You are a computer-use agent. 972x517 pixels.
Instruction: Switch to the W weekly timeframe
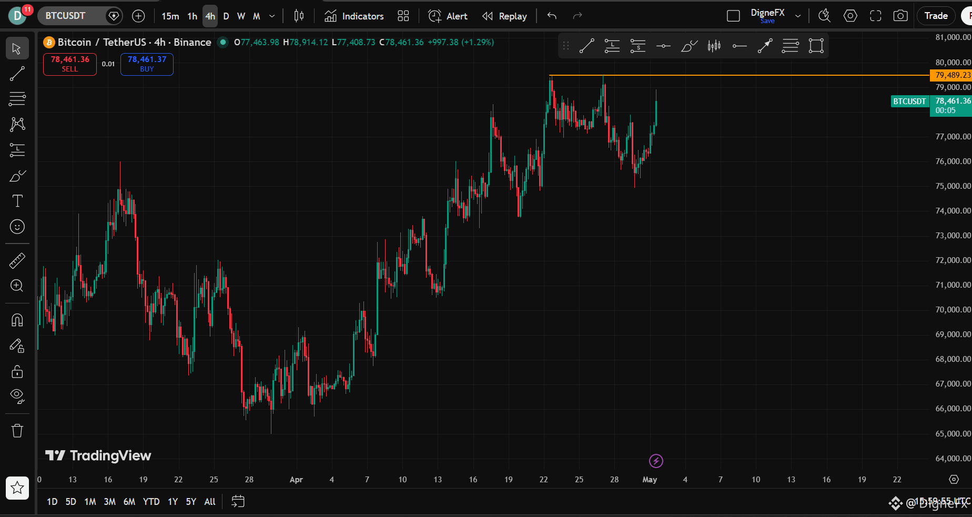coord(241,16)
